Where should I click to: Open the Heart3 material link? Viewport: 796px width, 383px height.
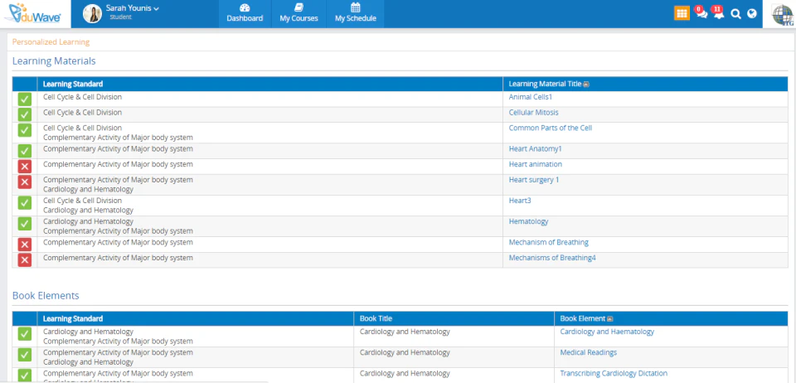520,201
